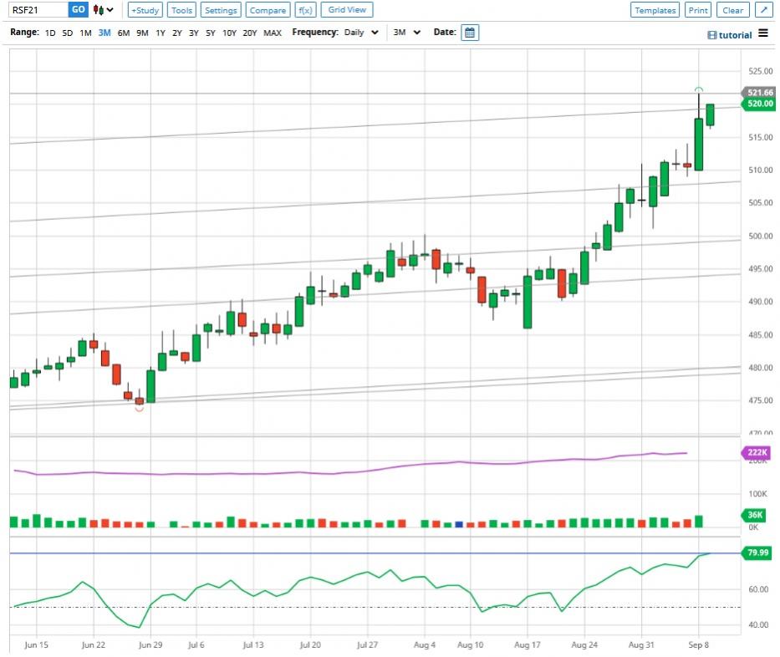Click the 222K open interest label
The width and height of the screenshot is (780, 657).
point(758,452)
